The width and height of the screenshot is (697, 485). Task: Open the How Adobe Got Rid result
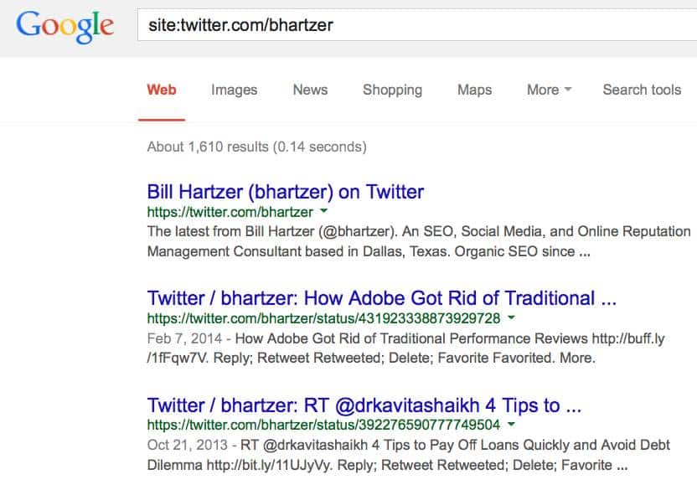[x=382, y=298]
